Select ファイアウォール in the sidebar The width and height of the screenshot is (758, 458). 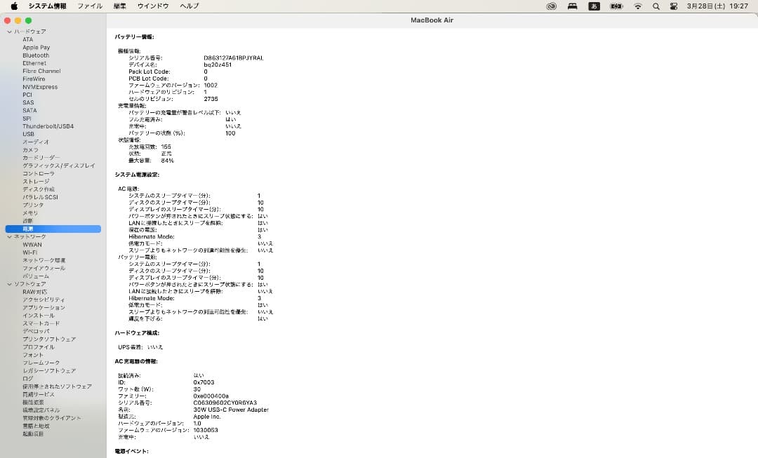pyautogui.click(x=44, y=268)
